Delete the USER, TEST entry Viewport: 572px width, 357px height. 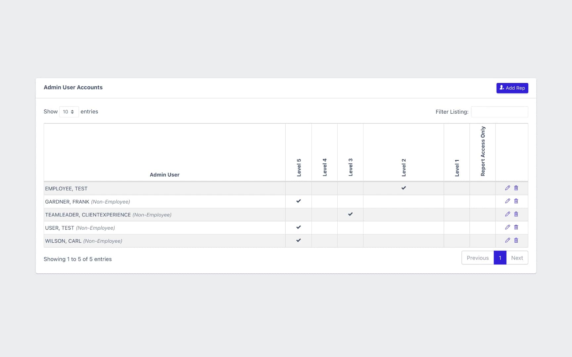[516, 227]
